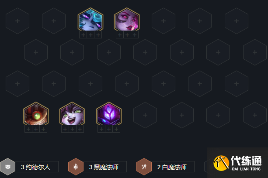The height and width of the screenshot is (178, 268).
Task: Add item to crystal unit's middle item slot
Action: (x=109, y=129)
